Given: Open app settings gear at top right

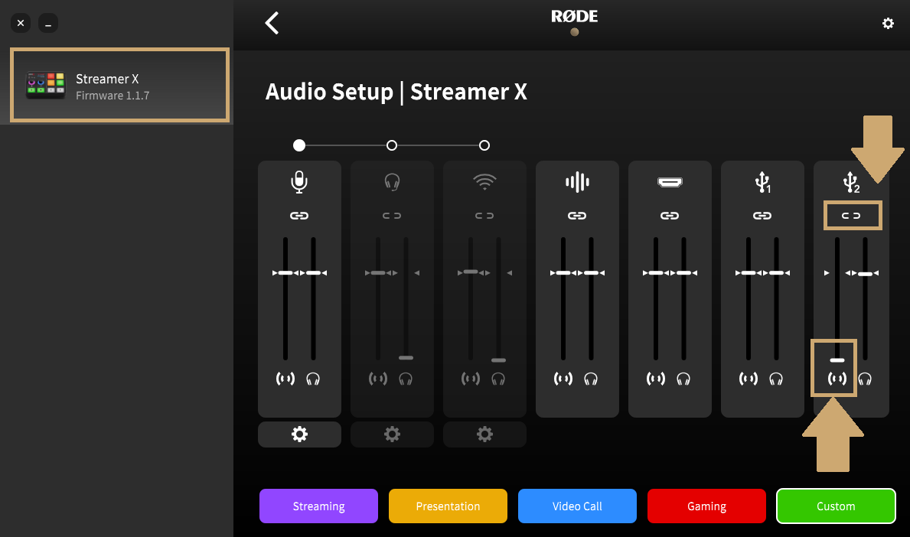Looking at the screenshot, I should (x=888, y=23).
